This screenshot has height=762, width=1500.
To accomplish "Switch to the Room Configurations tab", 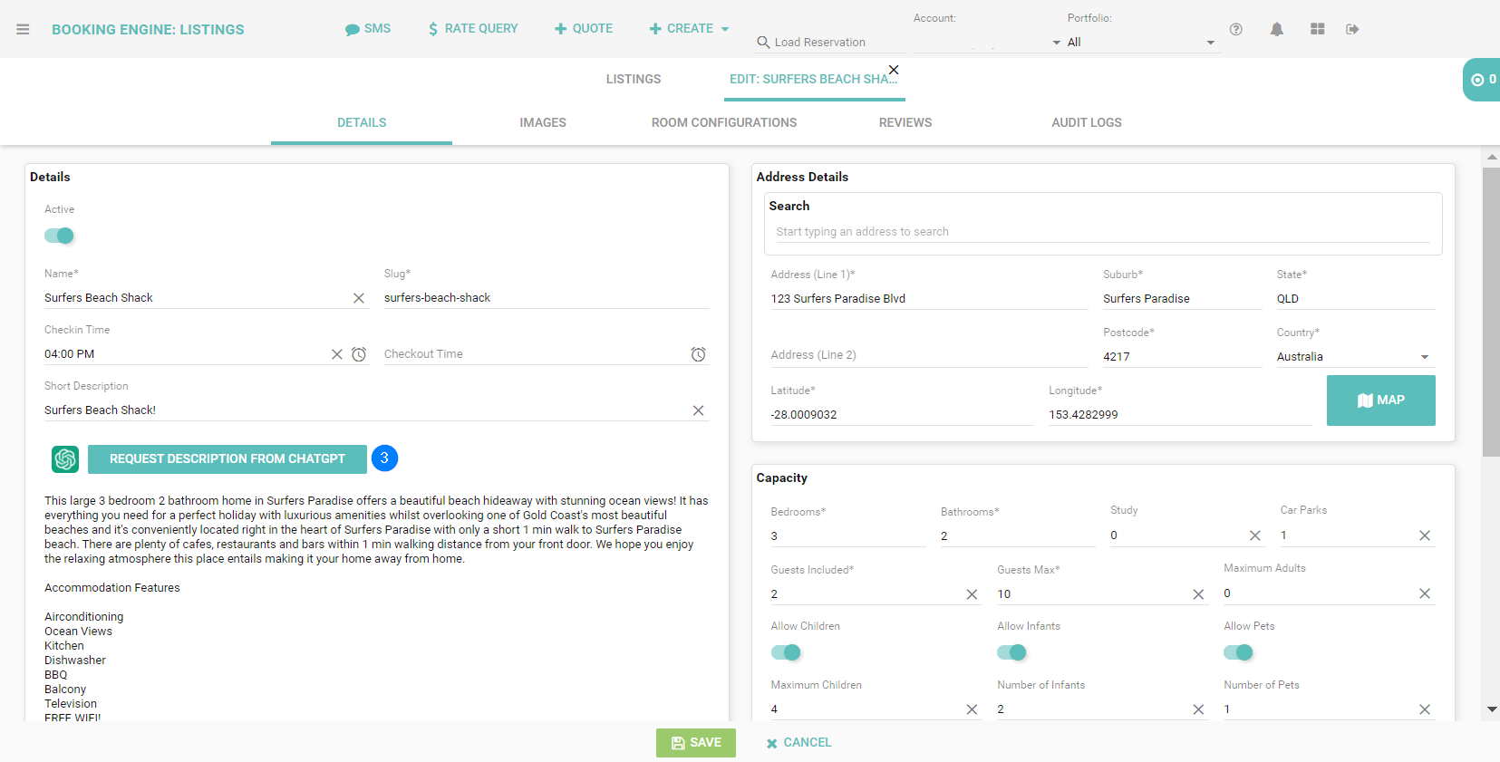I will (x=723, y=122).
